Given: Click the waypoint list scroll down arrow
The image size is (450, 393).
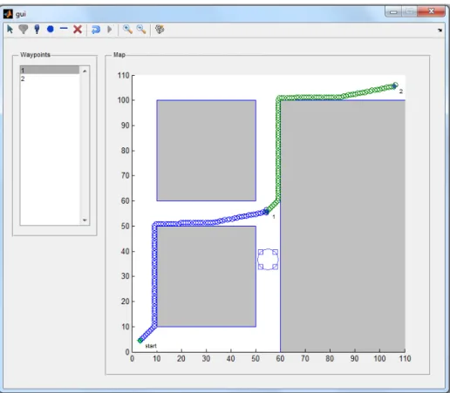Looking at the screenshot, I should (x=85, y=220).
